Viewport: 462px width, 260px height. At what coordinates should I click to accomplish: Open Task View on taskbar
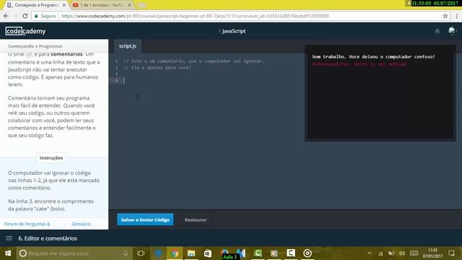141,253
